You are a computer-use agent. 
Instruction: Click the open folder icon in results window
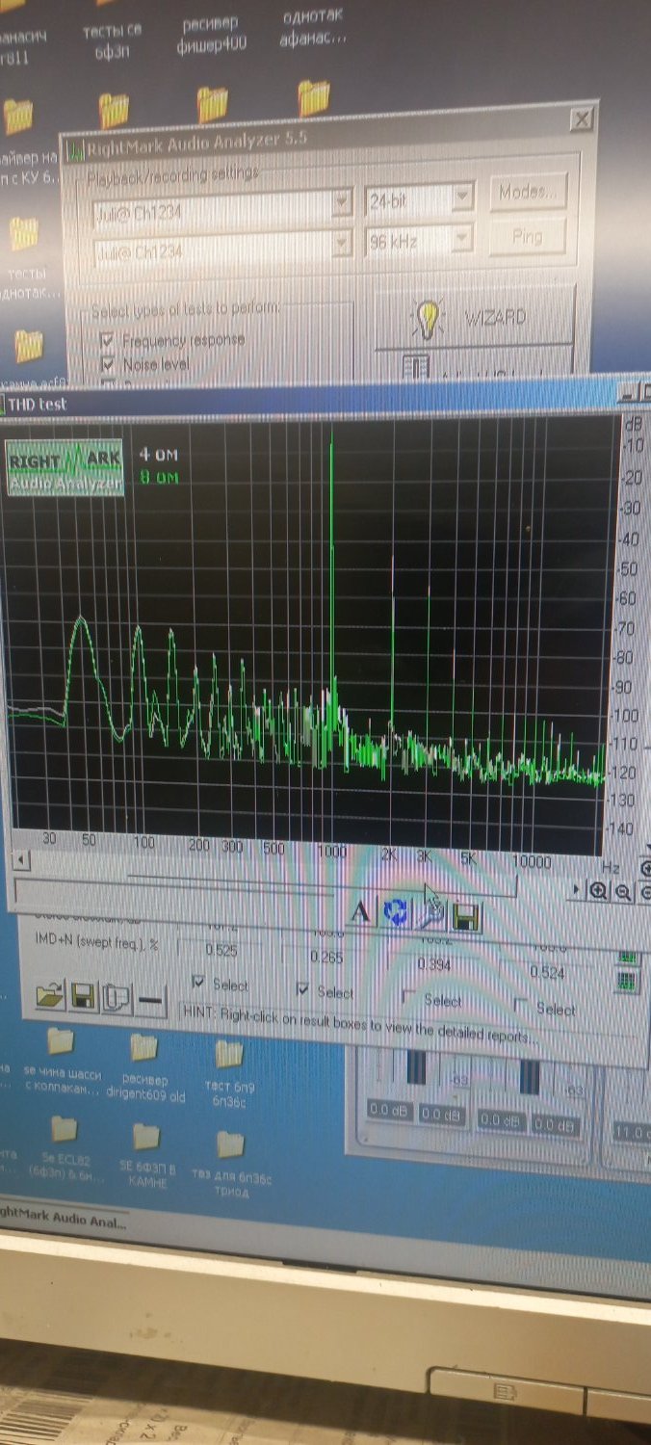coord(50,995)
